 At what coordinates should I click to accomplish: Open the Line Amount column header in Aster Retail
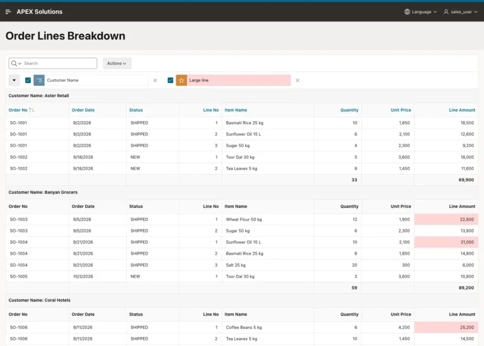(x=462, y=110)
